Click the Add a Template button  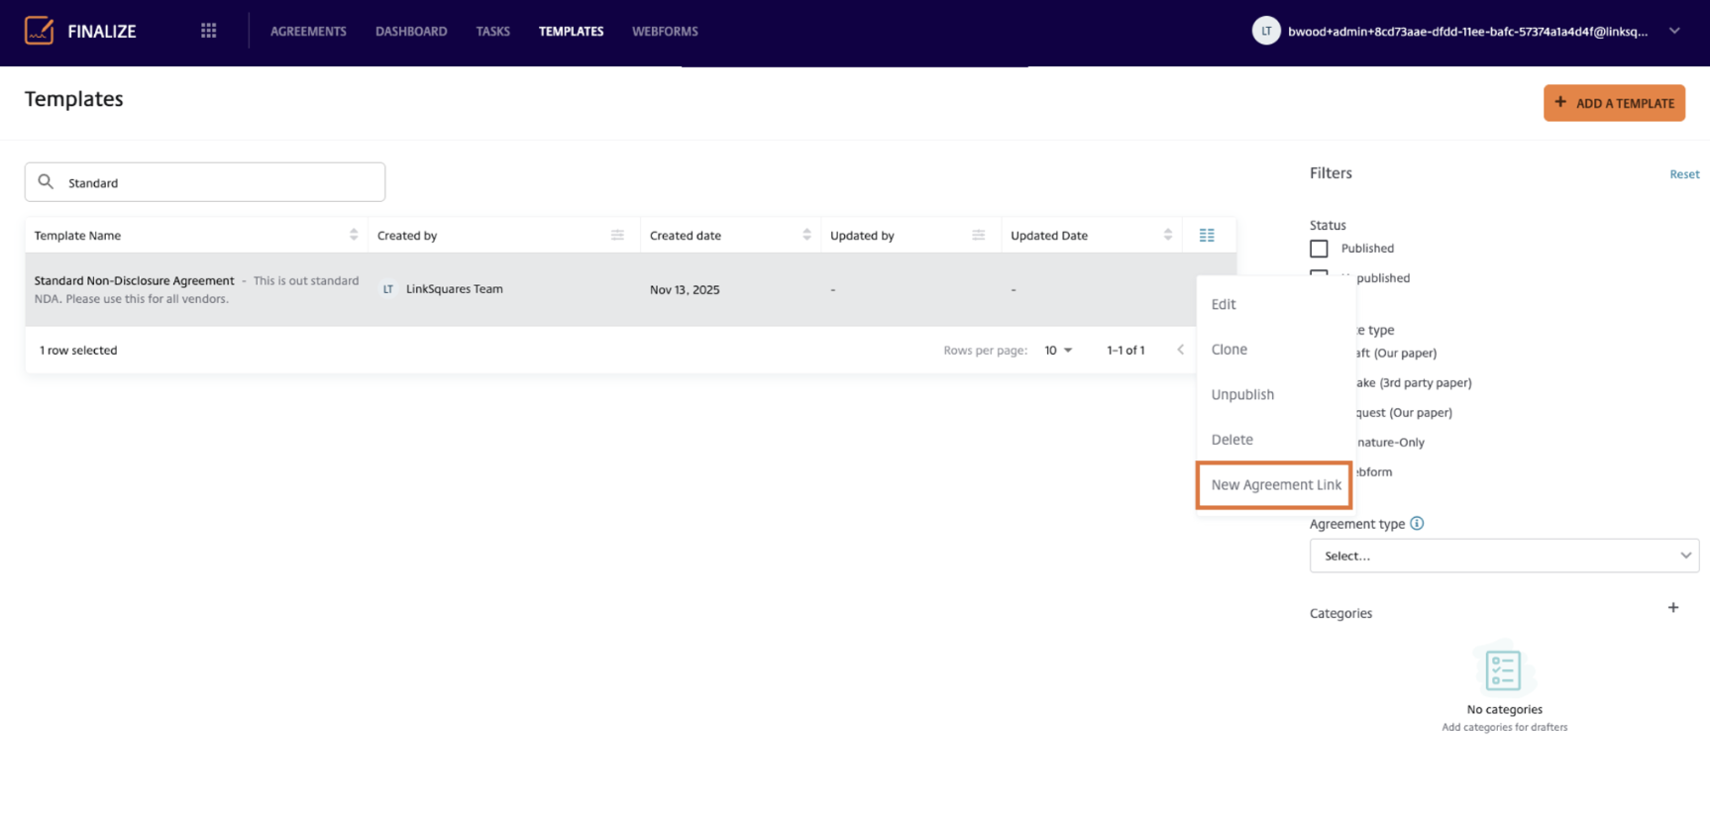(x=1613, y=103)
